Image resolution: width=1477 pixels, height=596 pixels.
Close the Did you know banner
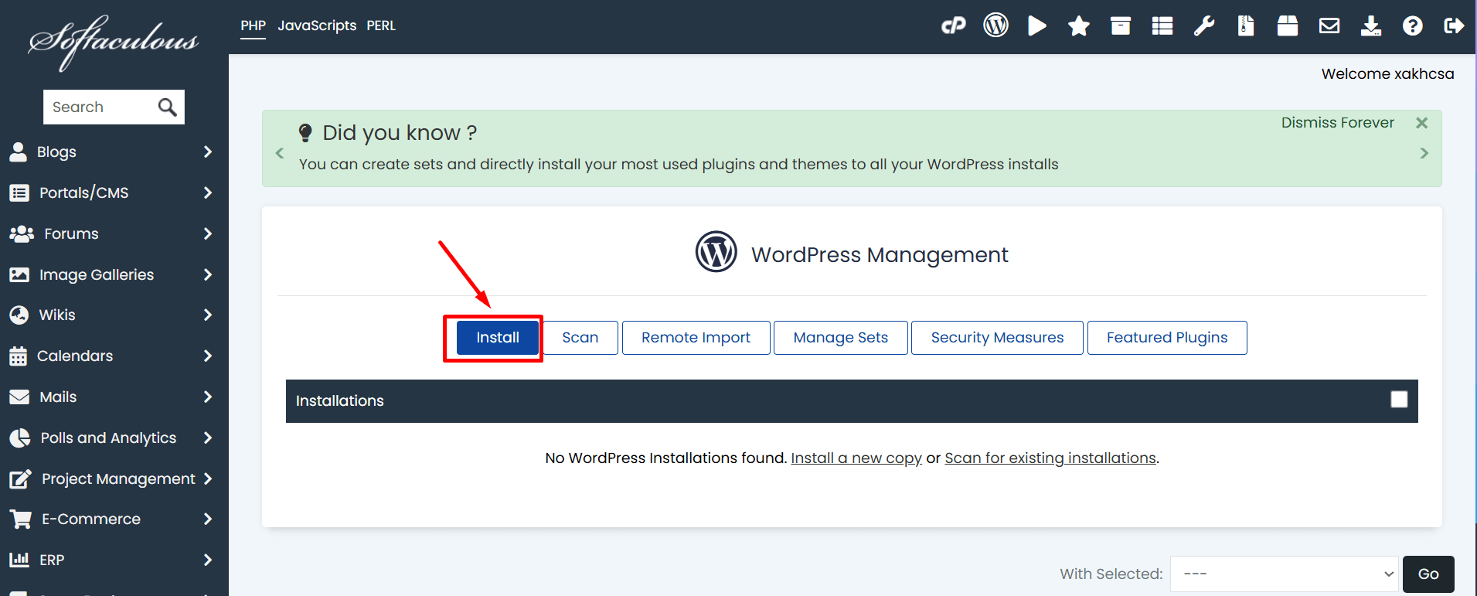click(1421, 123)
